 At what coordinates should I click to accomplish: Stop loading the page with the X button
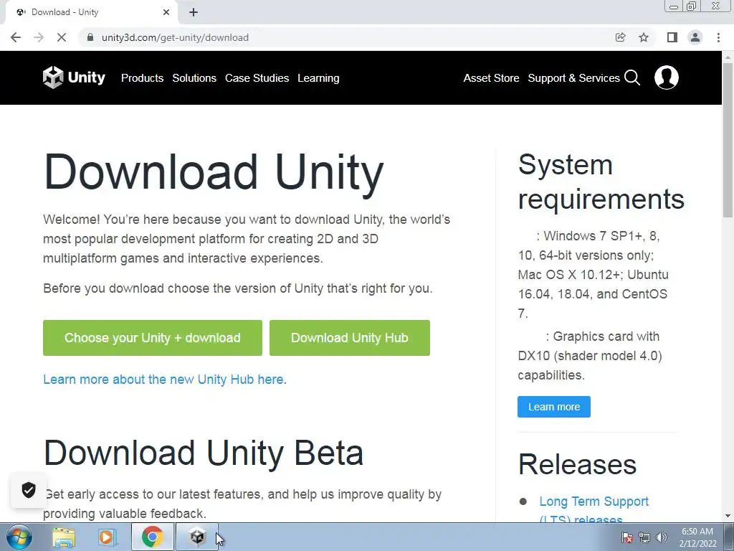tap(62, 37)
